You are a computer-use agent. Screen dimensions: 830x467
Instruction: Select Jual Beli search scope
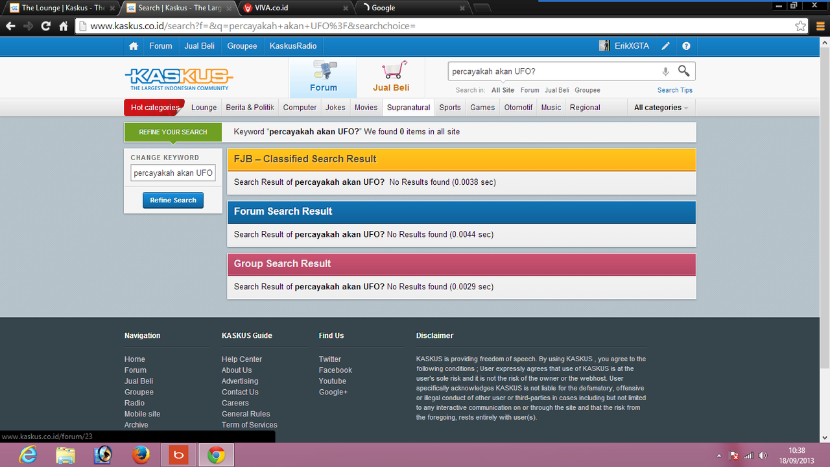pos(557,90)
